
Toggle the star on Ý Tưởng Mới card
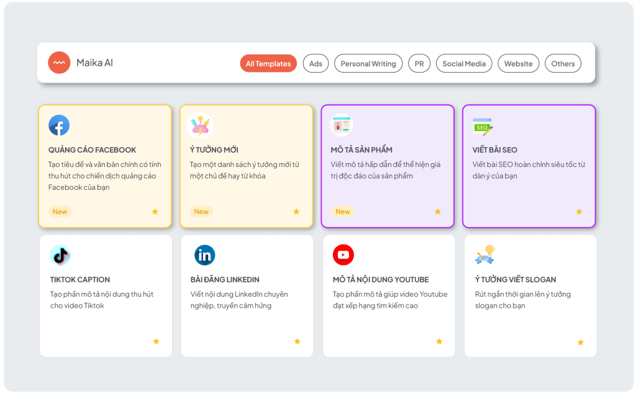coord(296,212)
